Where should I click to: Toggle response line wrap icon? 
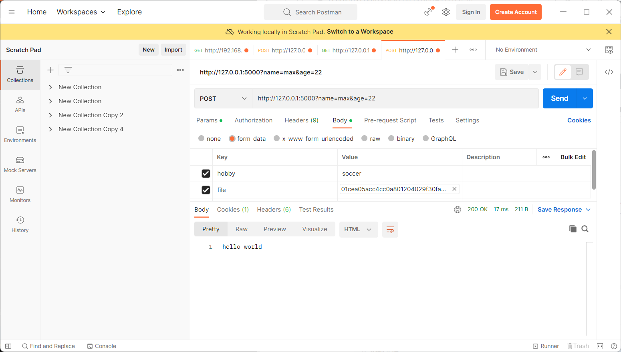tap(390, 230)
